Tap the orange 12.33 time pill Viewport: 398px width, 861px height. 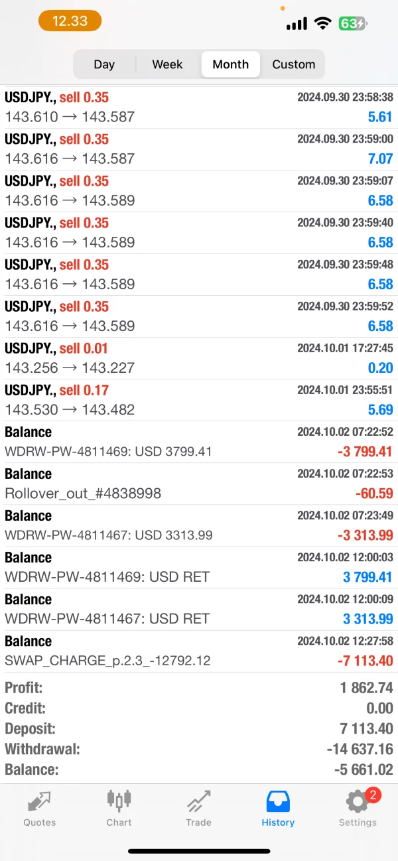(70, 21)
